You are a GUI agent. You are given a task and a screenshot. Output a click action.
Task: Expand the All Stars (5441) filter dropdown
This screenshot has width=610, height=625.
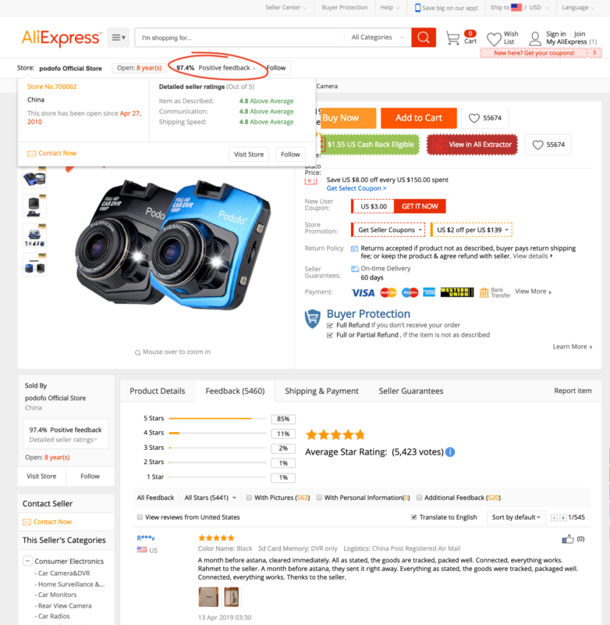pos(210,498)
